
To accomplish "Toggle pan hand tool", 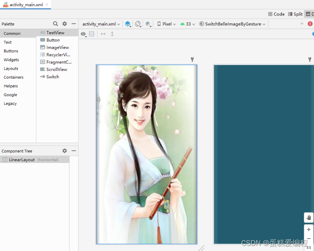I will [x=309, y=218].
